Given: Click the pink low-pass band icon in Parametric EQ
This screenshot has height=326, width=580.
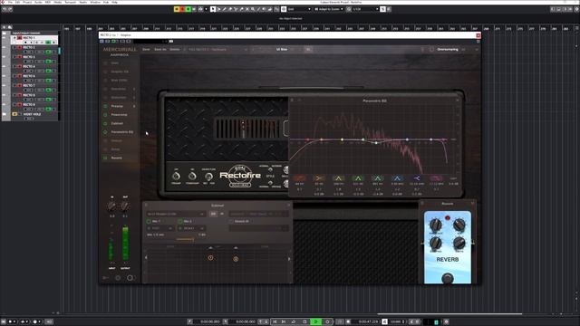Looking at the screenshot, I should pos(437,178).
